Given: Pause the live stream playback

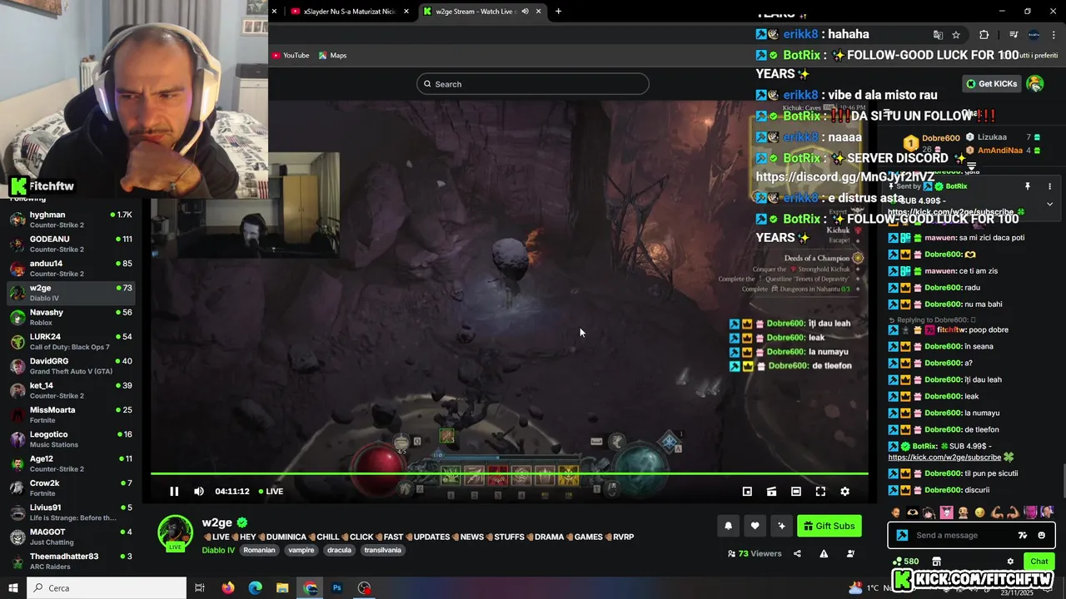Looking at the screenshot, I should (x=174, y=492).
